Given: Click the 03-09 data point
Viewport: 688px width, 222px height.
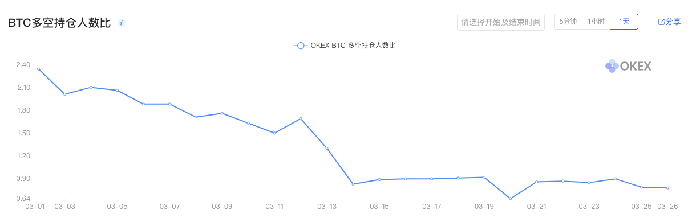Looking at the screenshot, I should (222, 113).
